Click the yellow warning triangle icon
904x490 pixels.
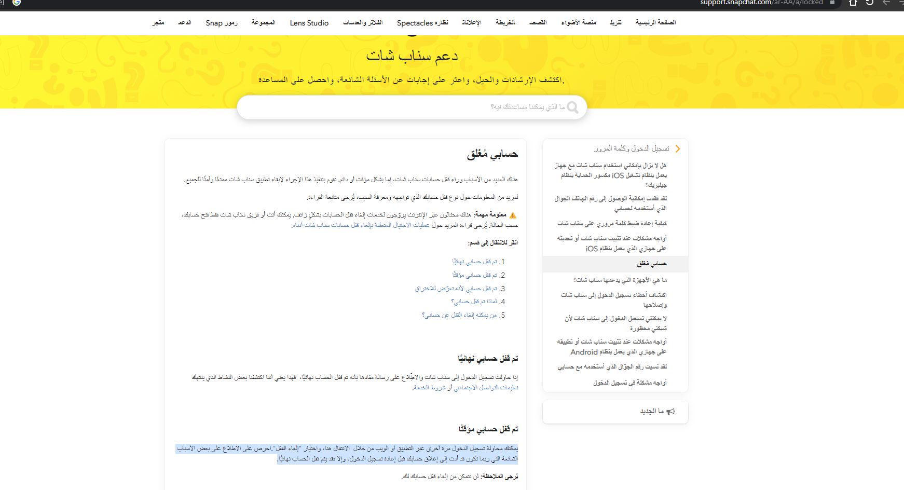513,215
